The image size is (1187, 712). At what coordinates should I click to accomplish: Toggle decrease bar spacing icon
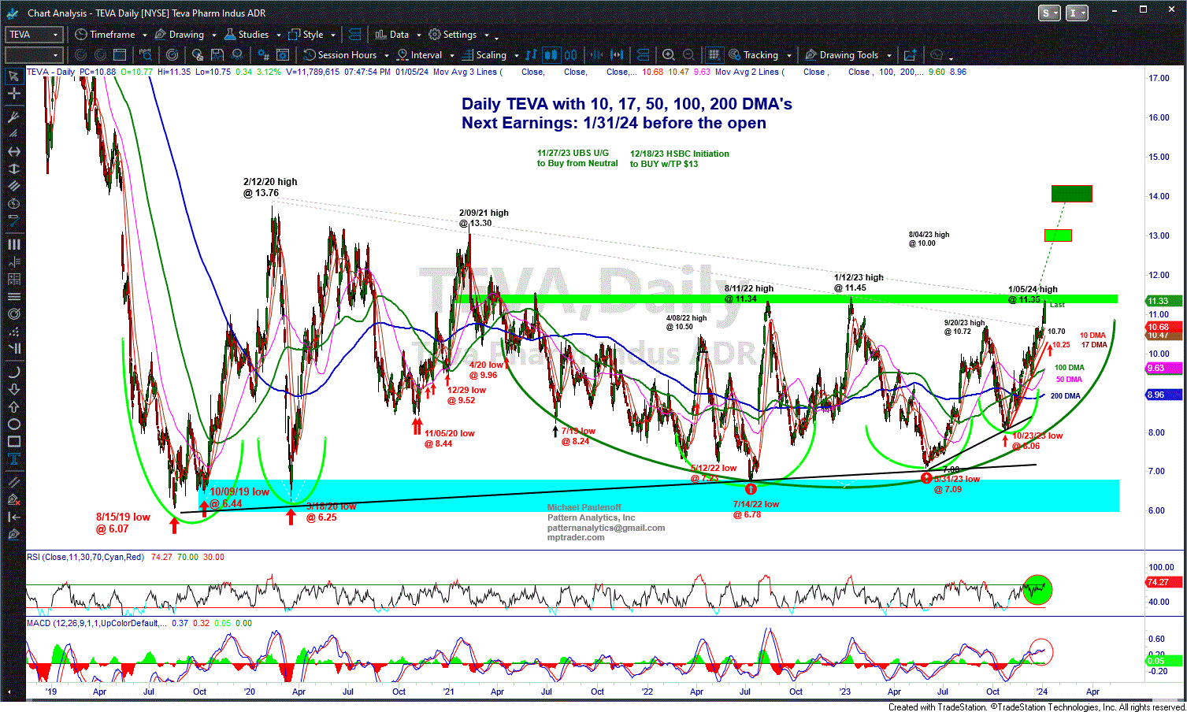596,55
